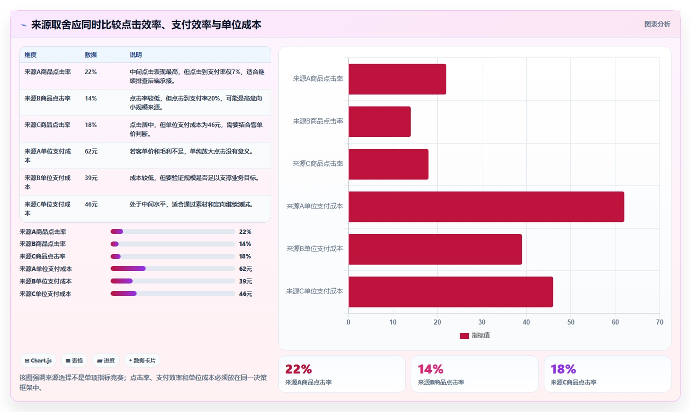Viewport: 691px width, 412px height.
Task: Click the small icon before the headline title
Action: pos(24,25)
